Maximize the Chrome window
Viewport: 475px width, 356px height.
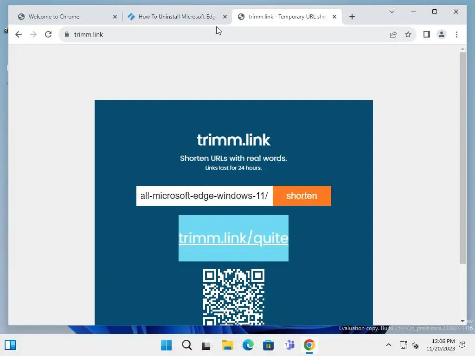[434, 12]
